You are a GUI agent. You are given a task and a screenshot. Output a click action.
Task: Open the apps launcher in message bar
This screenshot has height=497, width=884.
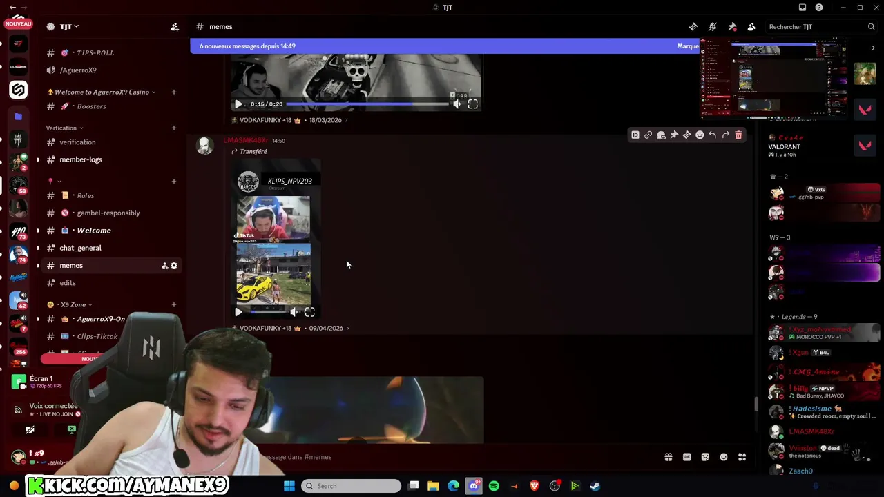tap(742, 457)
